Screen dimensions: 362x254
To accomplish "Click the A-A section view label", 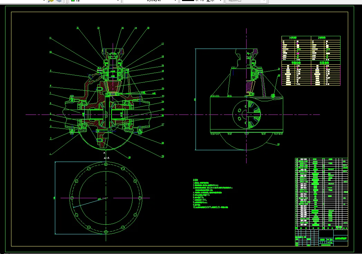I will (106, 158).
